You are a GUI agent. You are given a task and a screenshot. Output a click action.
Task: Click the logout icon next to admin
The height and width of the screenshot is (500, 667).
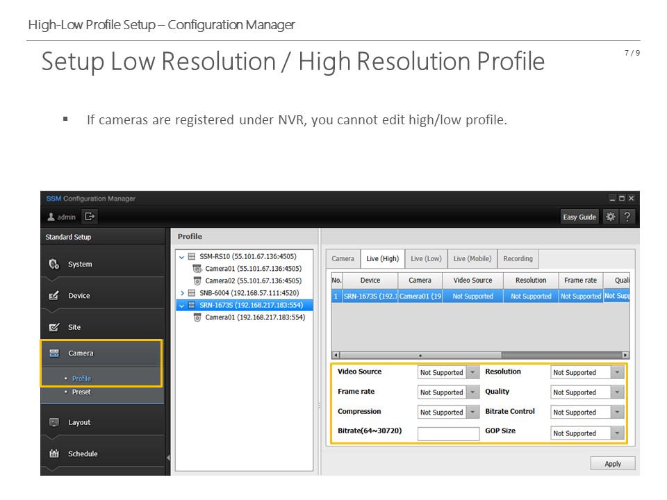(90, 217)
